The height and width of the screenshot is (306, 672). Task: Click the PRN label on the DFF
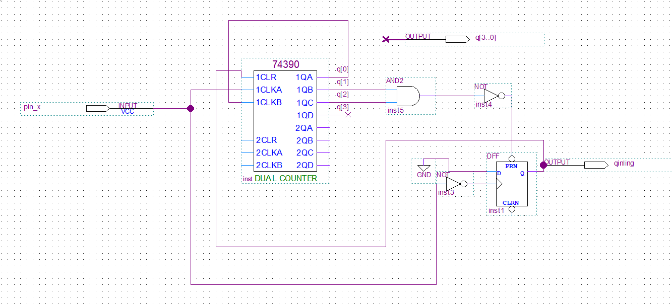tap(511, 166)
